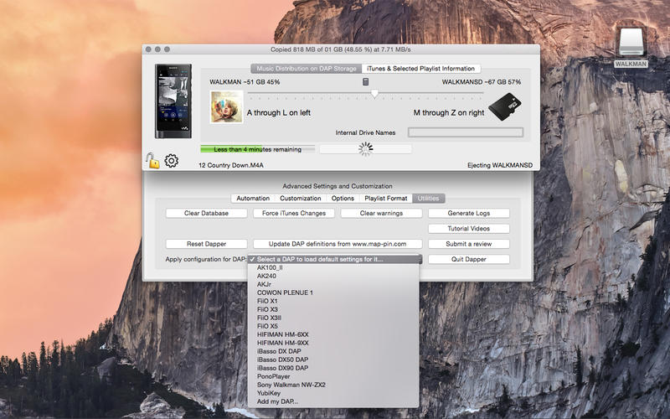Click the 'Ejecting WALKMANSD' status text
670x419 pixels.
[500, 165]
